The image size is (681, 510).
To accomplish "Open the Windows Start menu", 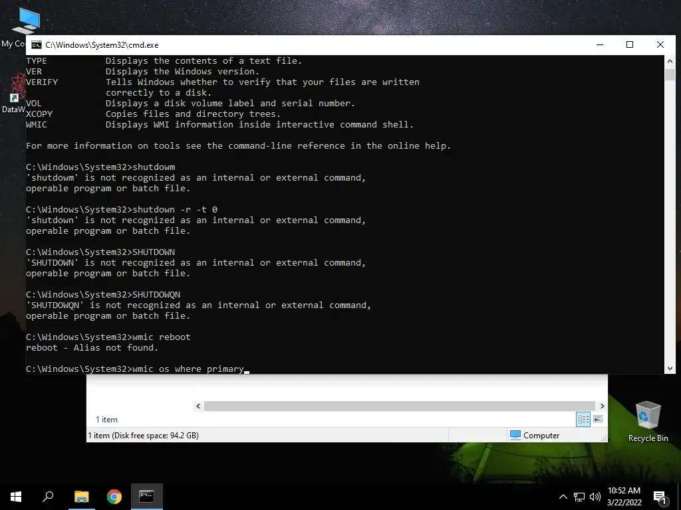I will point(16,497).
